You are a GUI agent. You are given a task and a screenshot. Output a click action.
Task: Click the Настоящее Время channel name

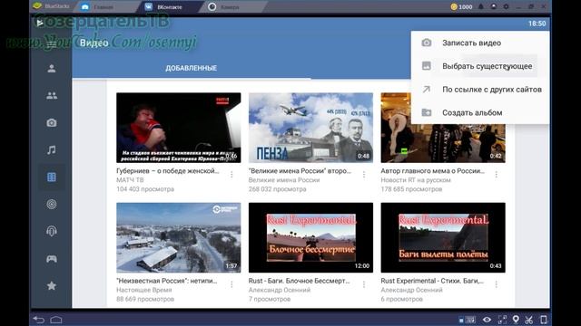pos(144,290)
